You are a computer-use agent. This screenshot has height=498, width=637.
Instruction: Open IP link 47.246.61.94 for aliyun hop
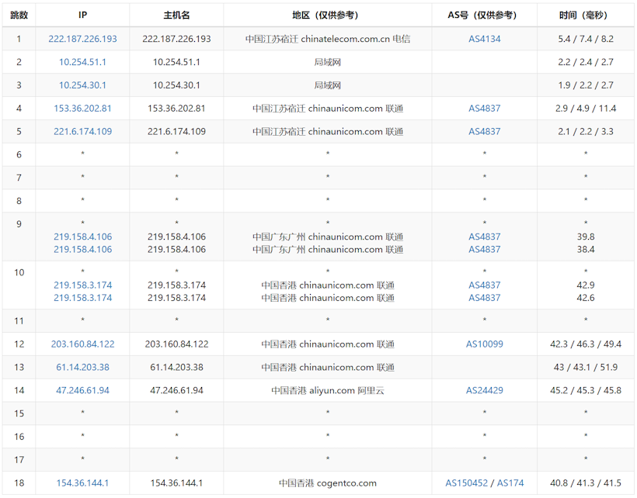click(x=82, y=391)
